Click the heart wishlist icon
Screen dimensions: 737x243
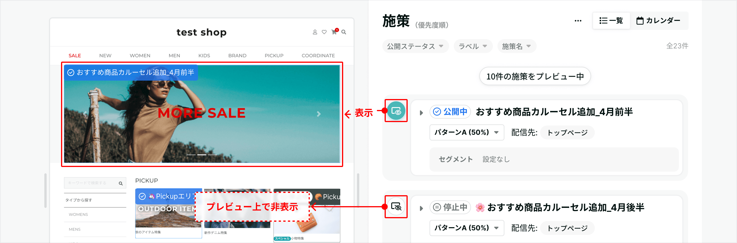pyautogui.click(x=324, y=32)
